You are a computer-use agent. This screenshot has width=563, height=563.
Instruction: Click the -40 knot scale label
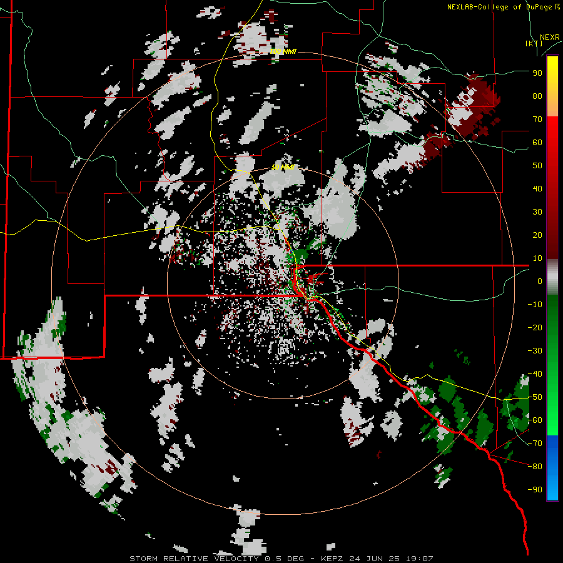coord(535,374)
